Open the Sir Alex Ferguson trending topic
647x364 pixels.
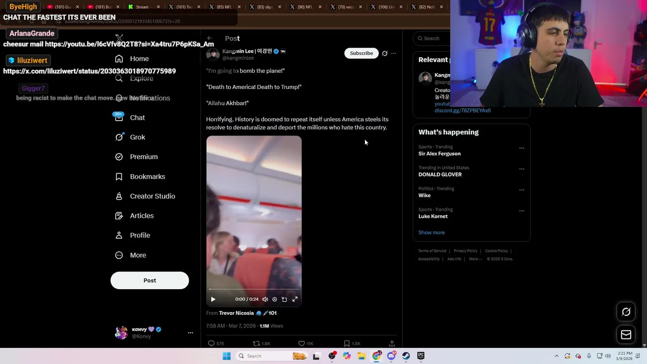tap(439, 154)
